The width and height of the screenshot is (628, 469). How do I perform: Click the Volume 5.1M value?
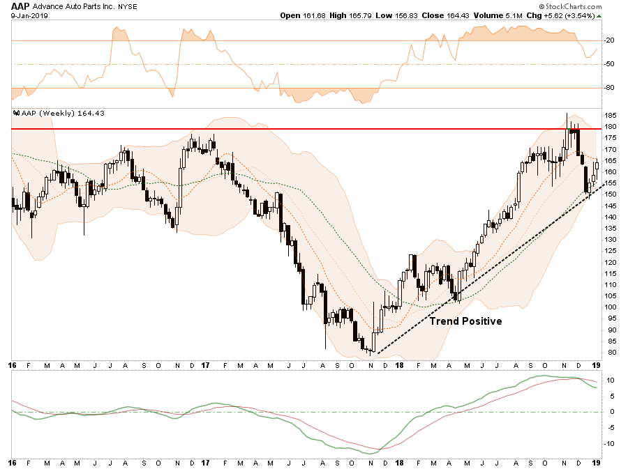click(x=498, y=15)
